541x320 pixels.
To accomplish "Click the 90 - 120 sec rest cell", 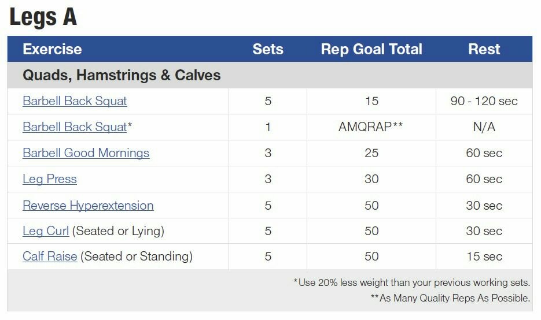I will [484, 101].
